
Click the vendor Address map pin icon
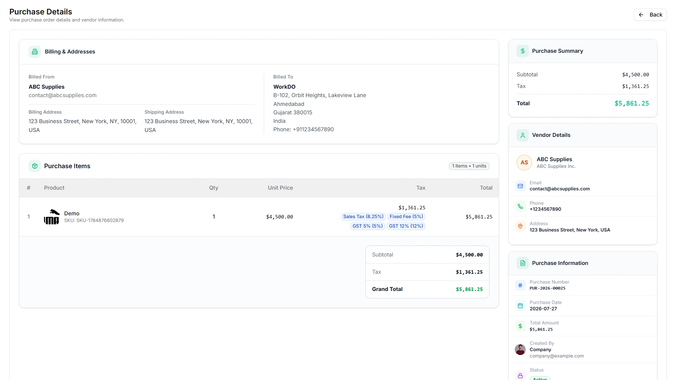pyautogui.click(x=520, y=226)
